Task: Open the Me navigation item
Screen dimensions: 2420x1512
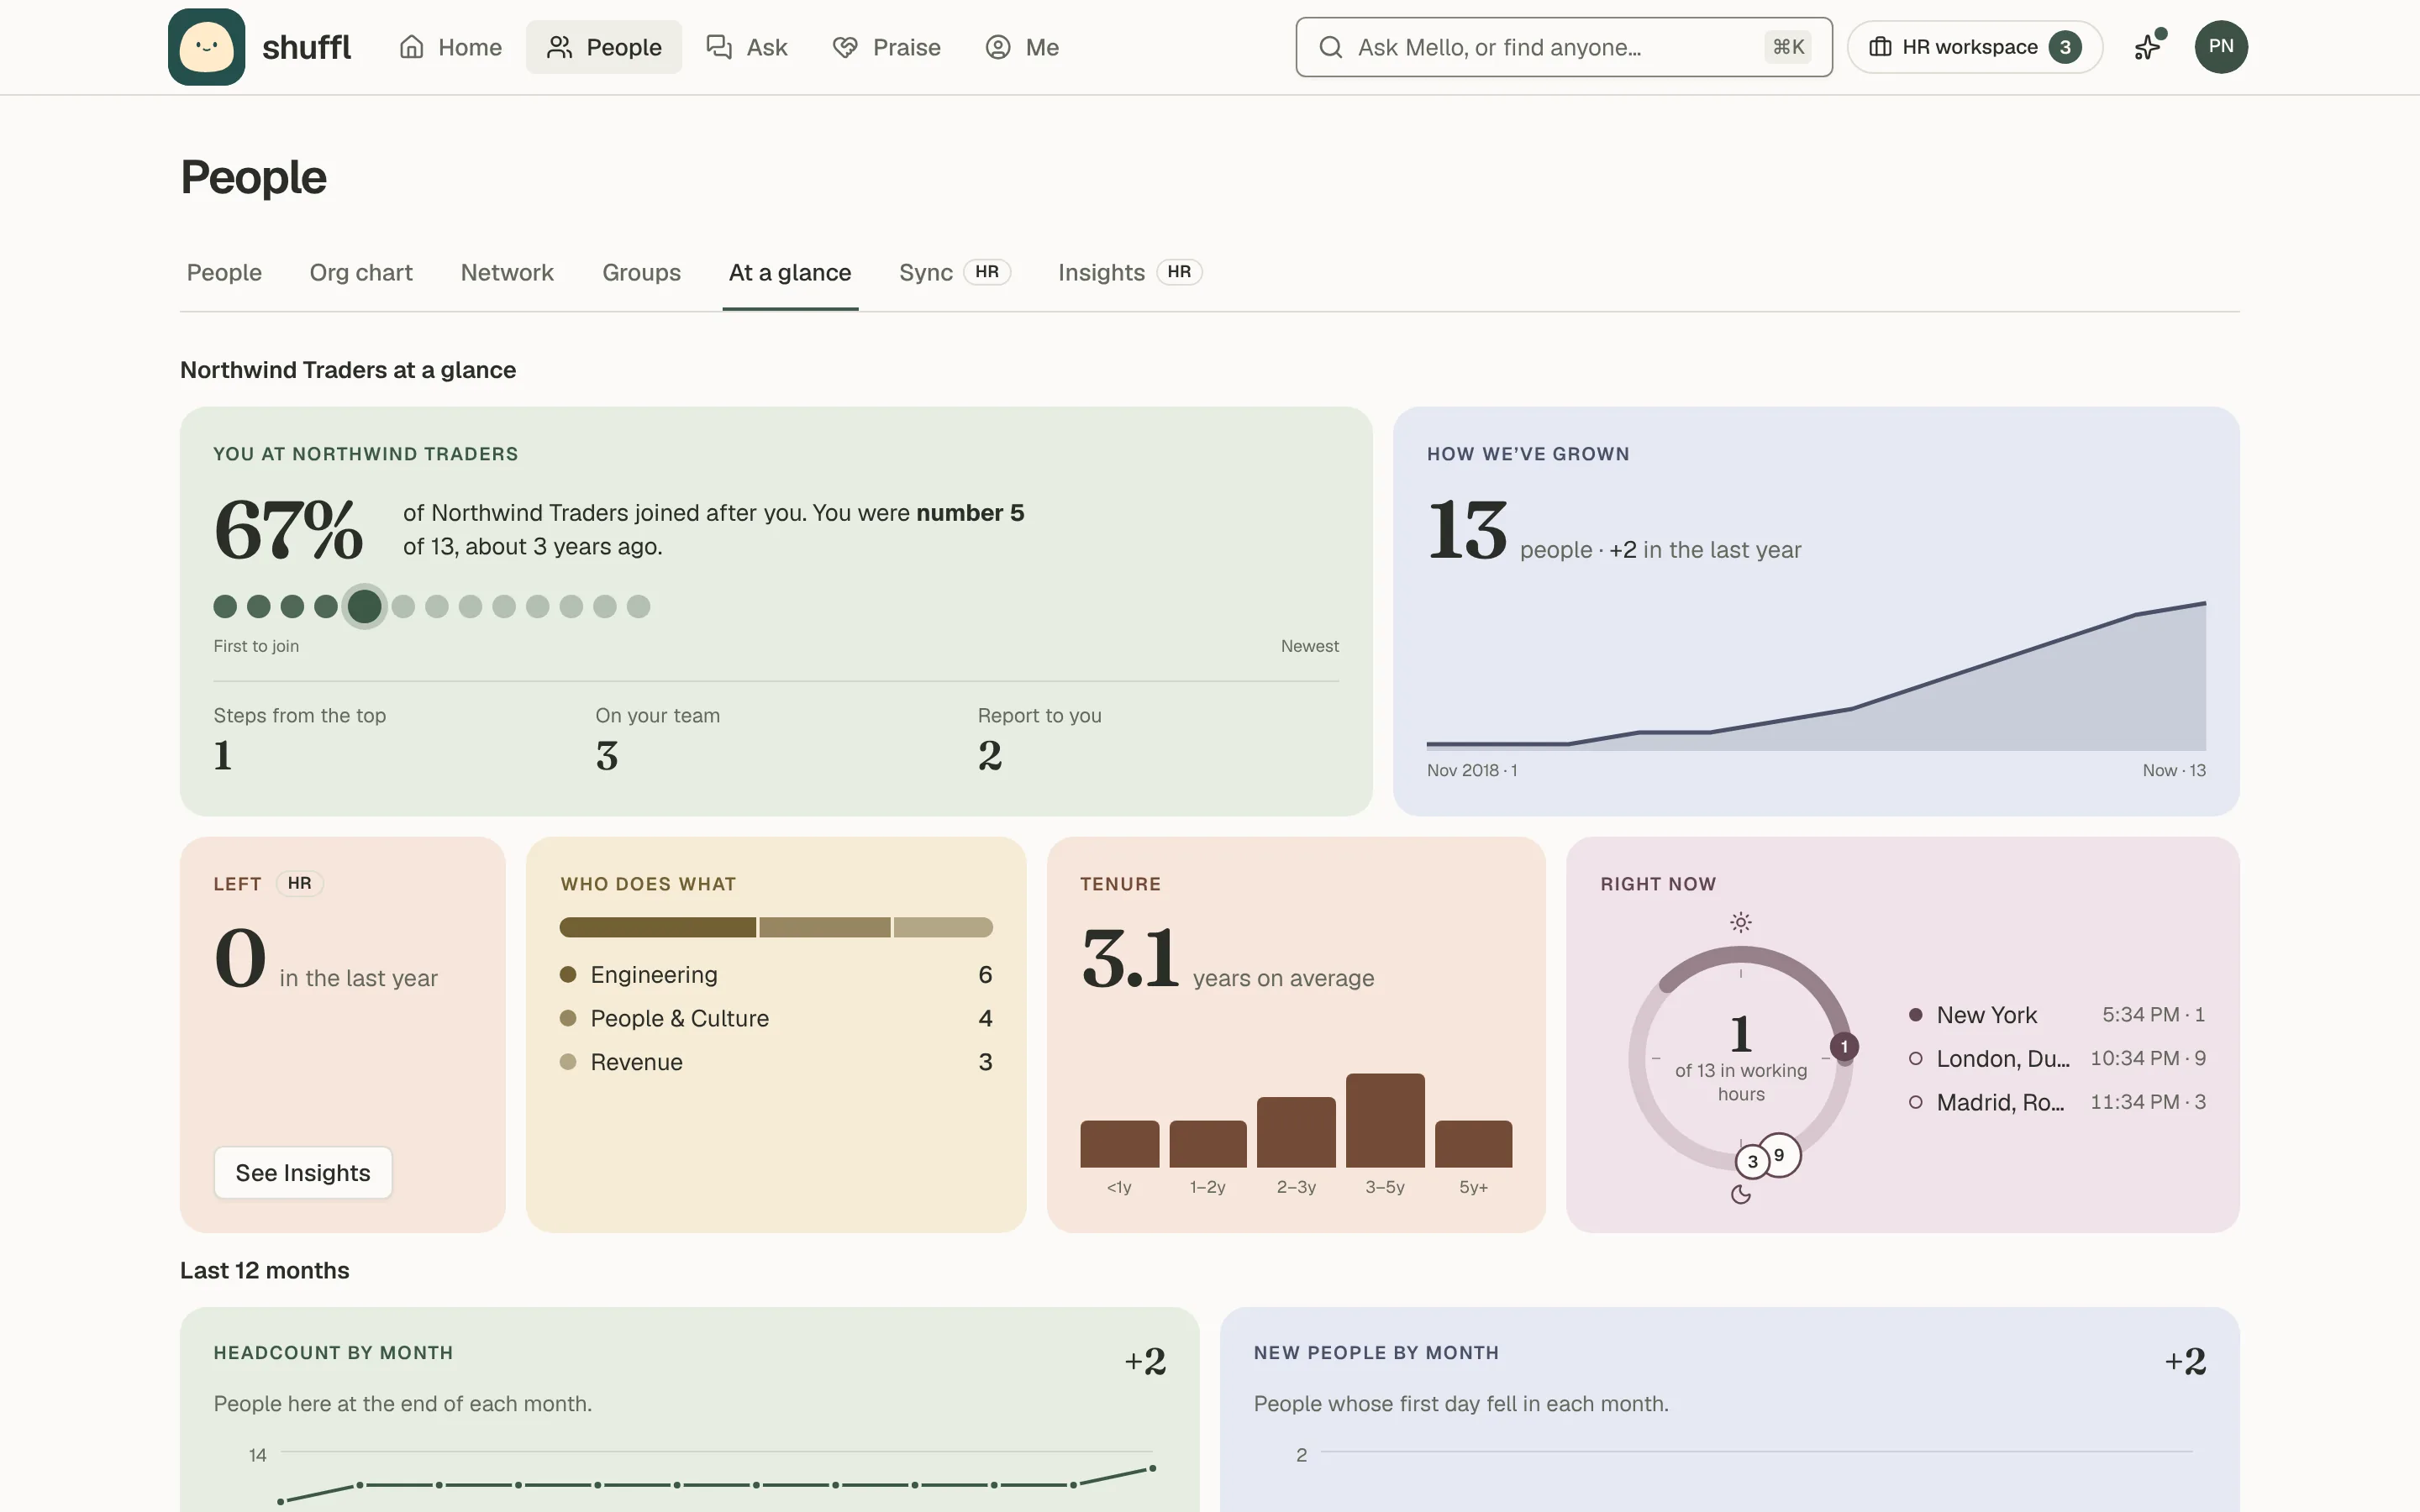Action: click(x=1022, y=47)
